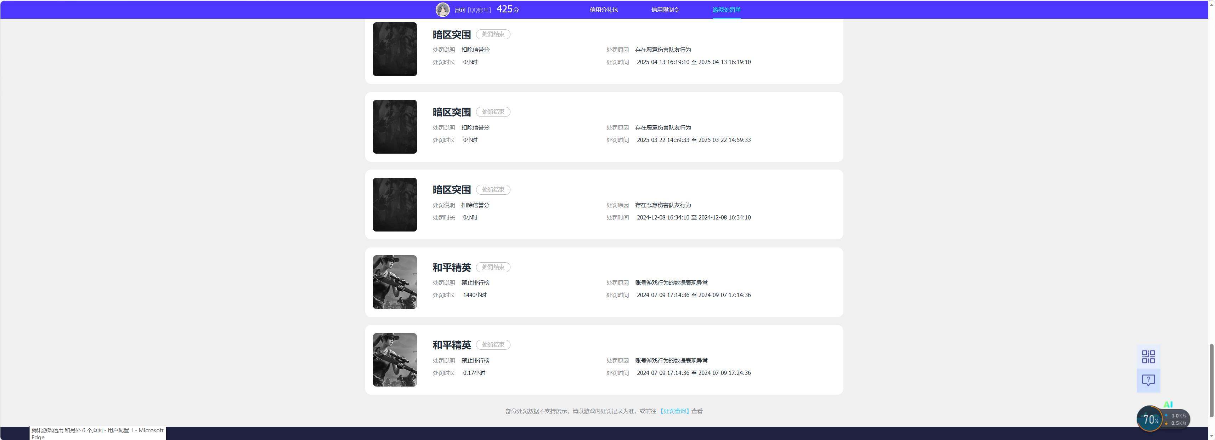
Task: Open 信用分礼包 tab
Action: (603, 10)
